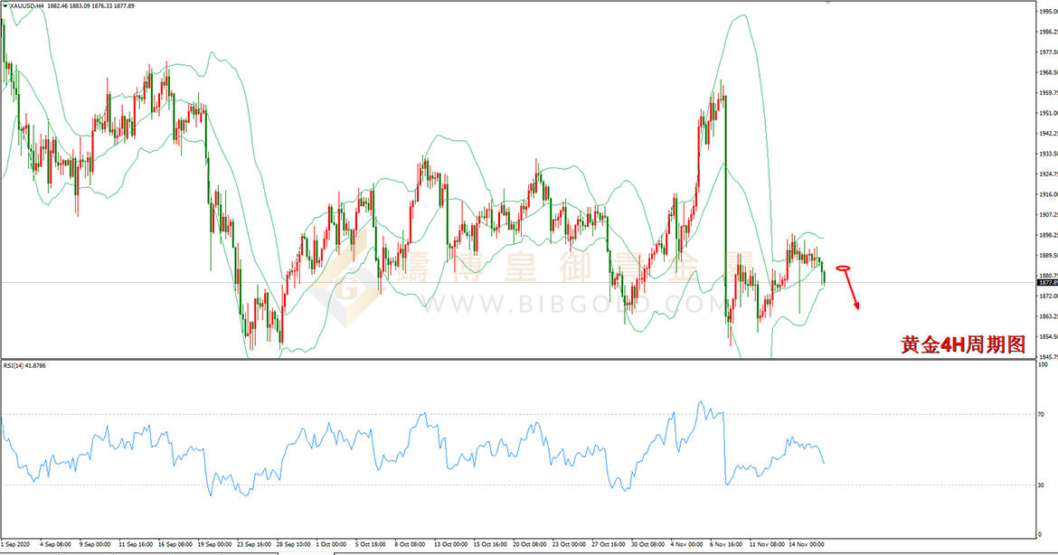Click the one-click trading arrow beside XAUUSD,H4
1058x555 pixels.
(5, 5)
